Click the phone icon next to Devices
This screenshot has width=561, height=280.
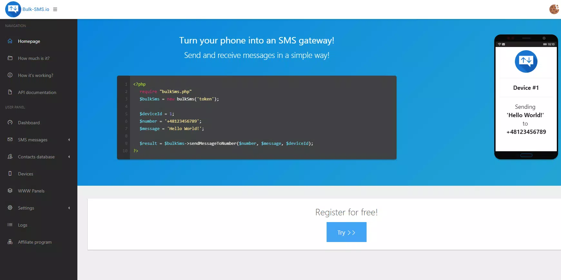click(x=10, y=173)
